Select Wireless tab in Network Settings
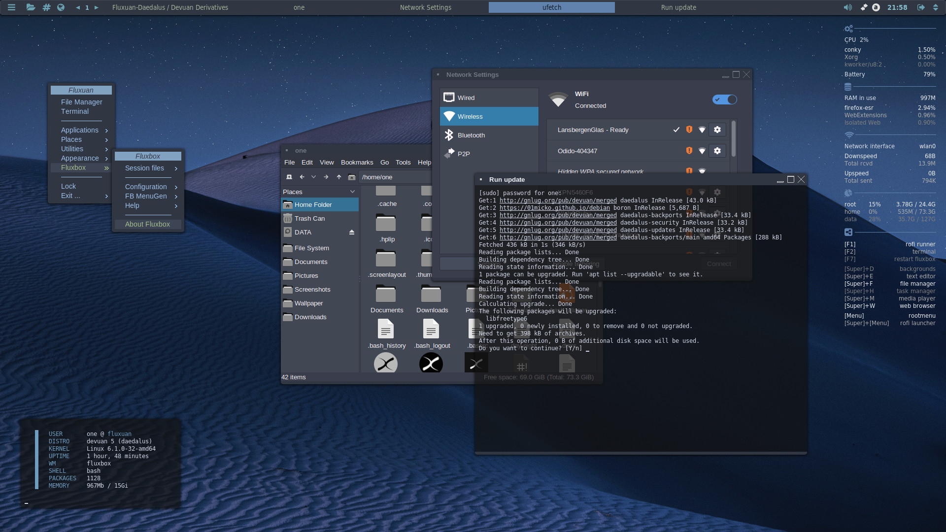This screenshot has width=946, height=532. coord(489,116)
